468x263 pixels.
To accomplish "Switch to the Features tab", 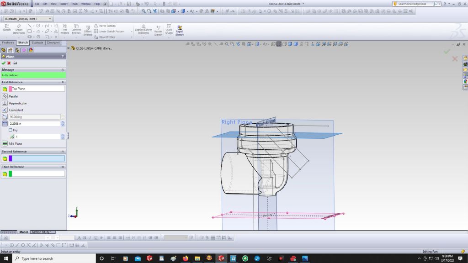I will pos(8,42).
